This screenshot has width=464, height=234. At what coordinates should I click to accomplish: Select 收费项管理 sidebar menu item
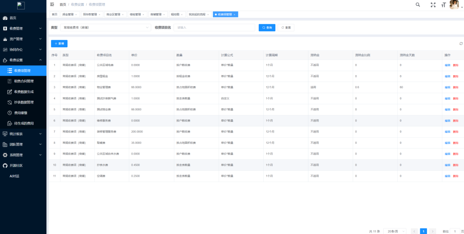(23, 71)
